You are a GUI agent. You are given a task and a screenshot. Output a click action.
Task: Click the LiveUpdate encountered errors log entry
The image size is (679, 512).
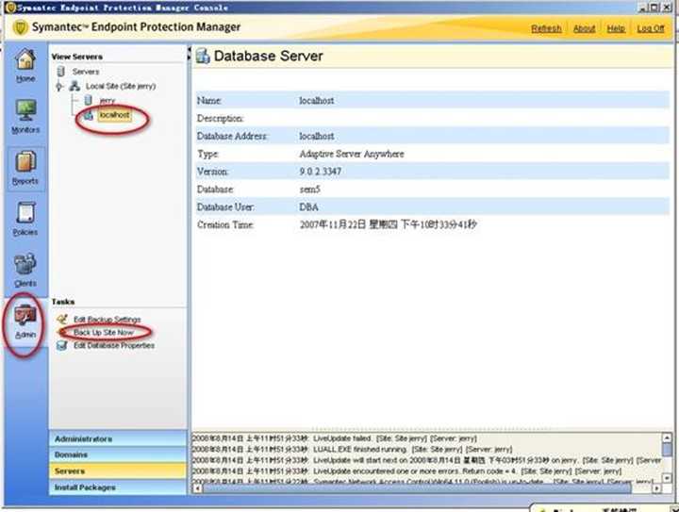[407, 471]
